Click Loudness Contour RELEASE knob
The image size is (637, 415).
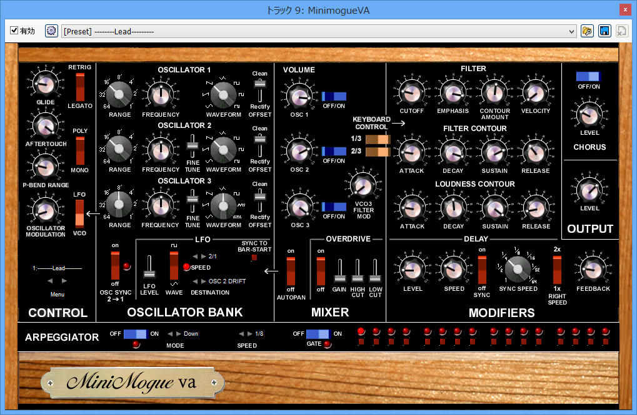coord(536,208)
